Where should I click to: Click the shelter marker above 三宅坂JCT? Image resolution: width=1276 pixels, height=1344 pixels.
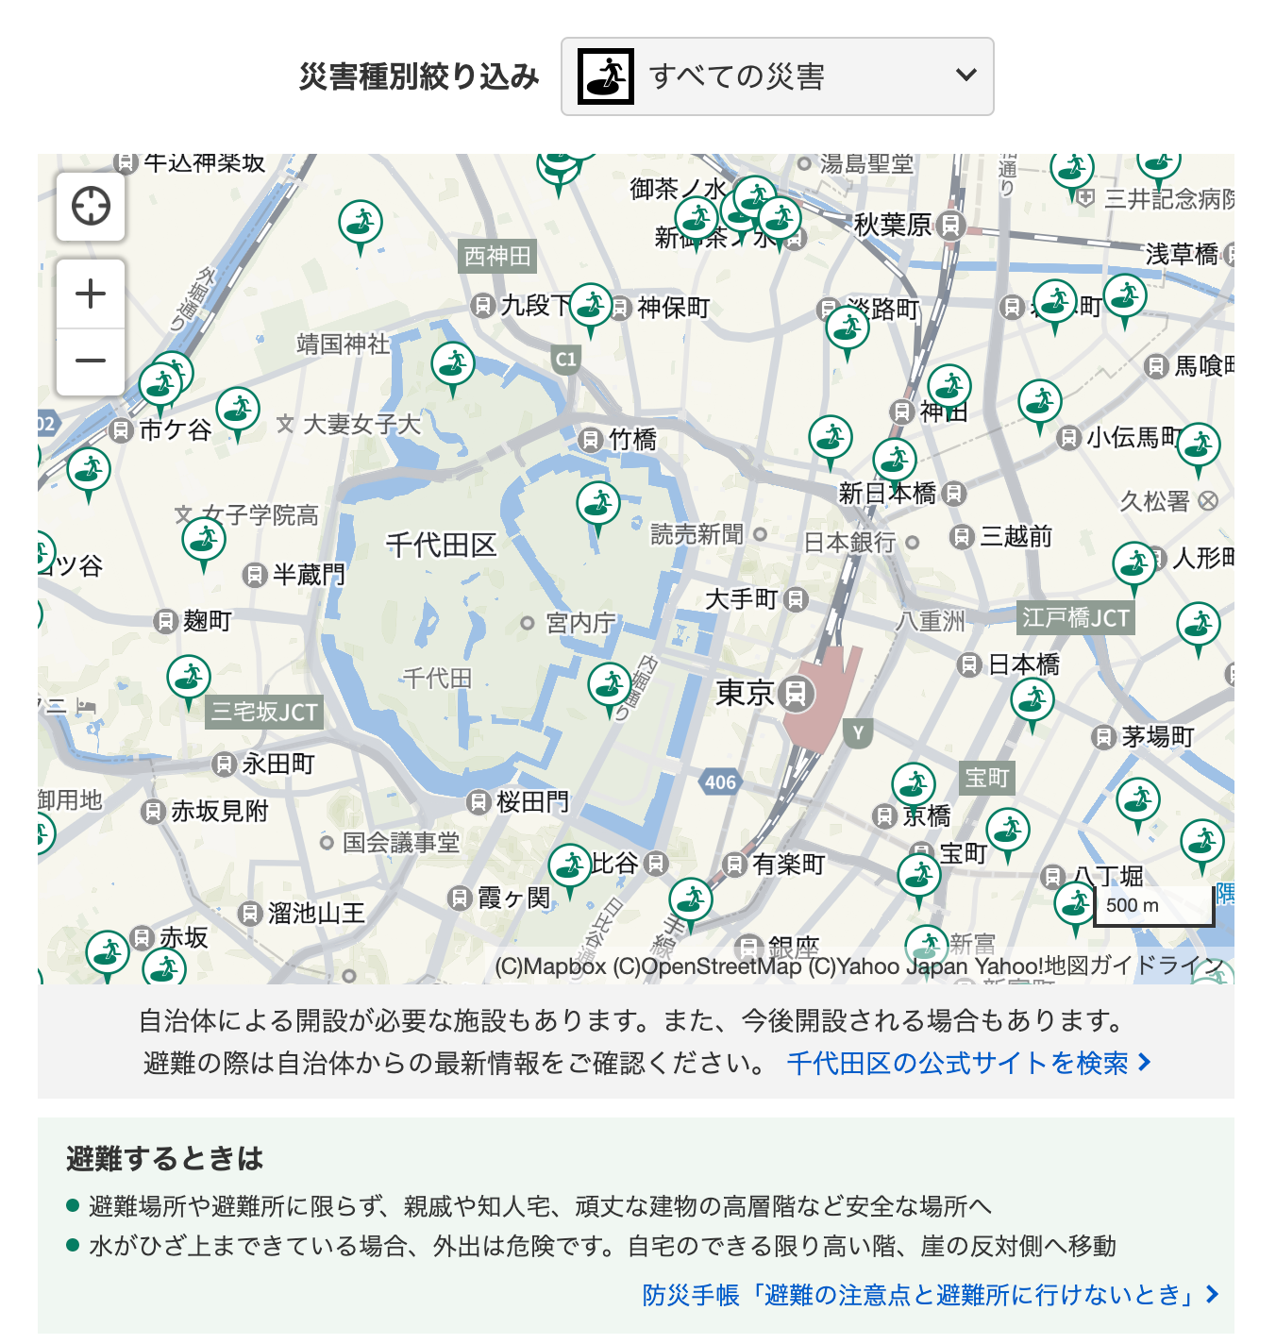point(189,678)
